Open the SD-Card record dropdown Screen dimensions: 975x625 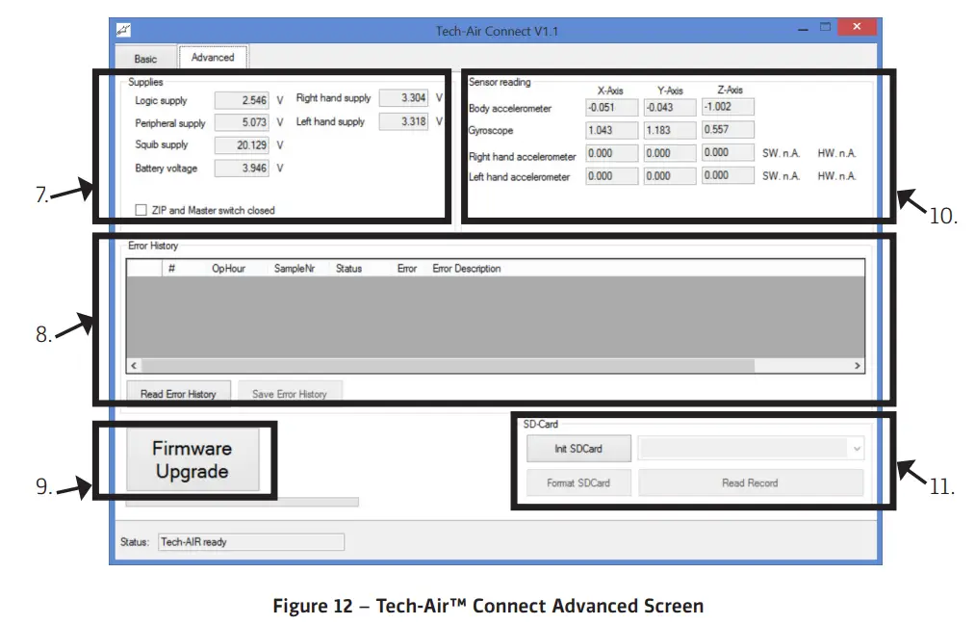751,449
